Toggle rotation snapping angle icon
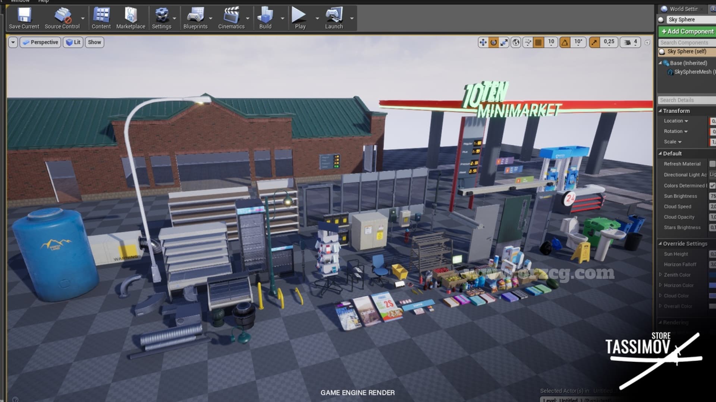 (565, 42)
